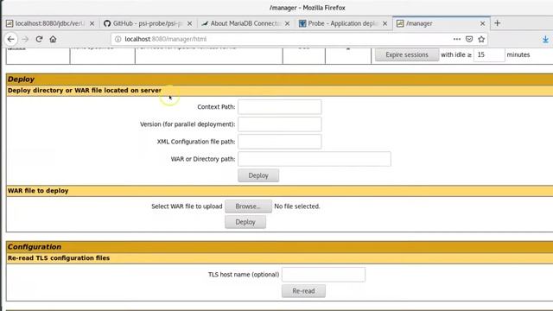Focus the Context Path input field

tap(280, 107)
